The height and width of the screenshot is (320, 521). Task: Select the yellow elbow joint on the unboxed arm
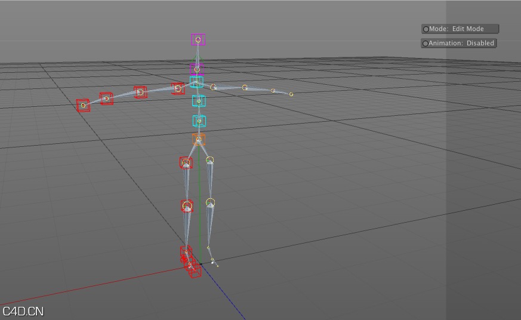pyautogui.click(x=245, y=88)
